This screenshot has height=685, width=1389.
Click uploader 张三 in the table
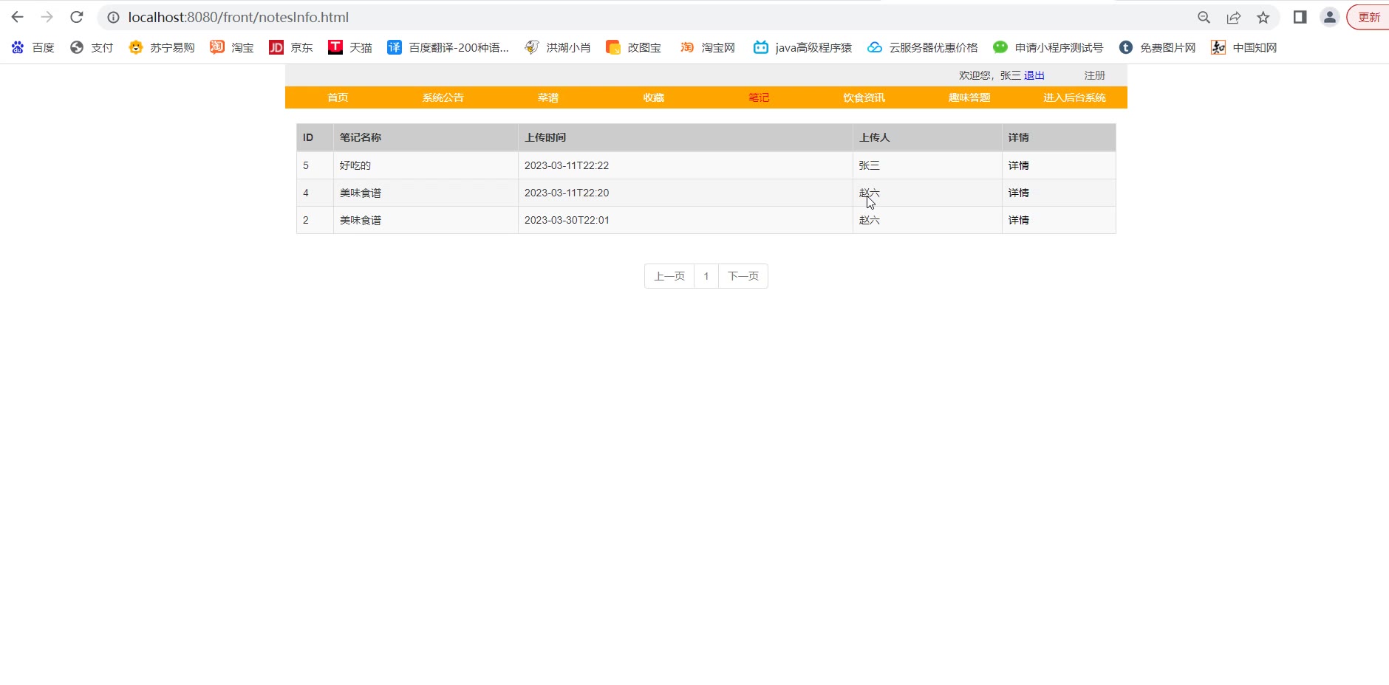click(870, 165)
